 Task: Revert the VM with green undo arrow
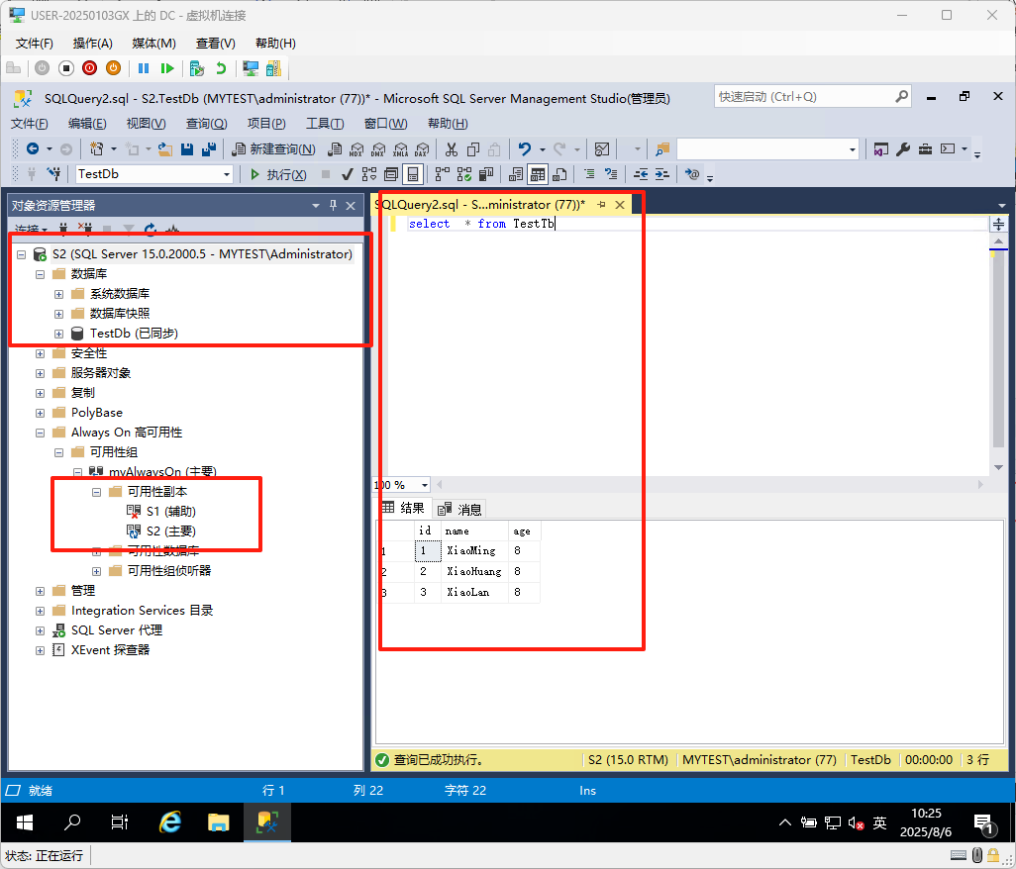point(221,68)
